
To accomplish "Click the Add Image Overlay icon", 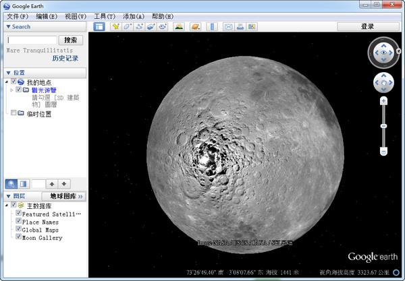I will (x=151, y=26).
